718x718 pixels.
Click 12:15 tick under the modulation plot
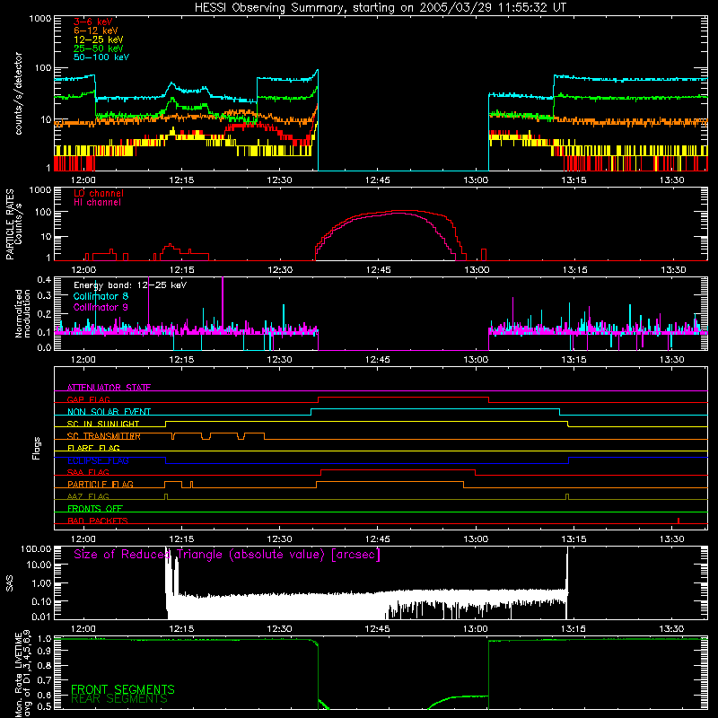coord(181,360)
